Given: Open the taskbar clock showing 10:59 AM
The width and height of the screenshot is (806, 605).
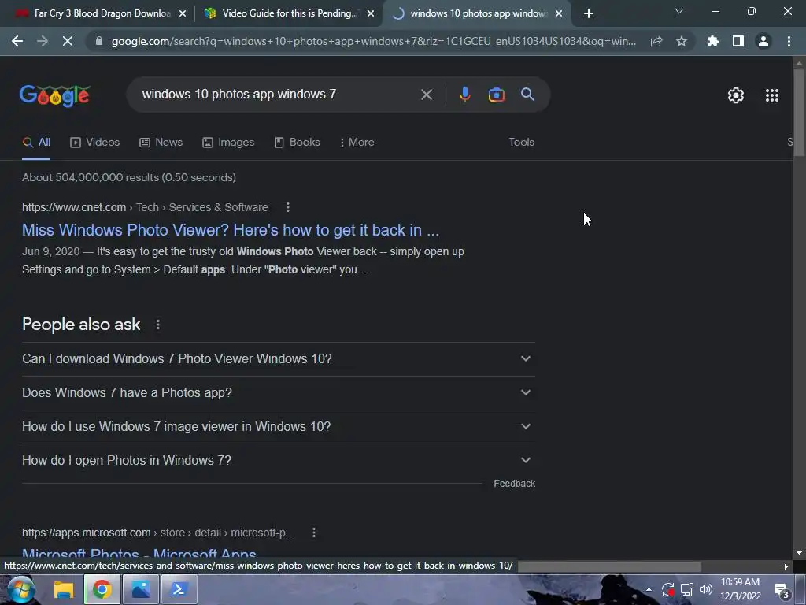Looking at the screenshot, I should (740, 589).
